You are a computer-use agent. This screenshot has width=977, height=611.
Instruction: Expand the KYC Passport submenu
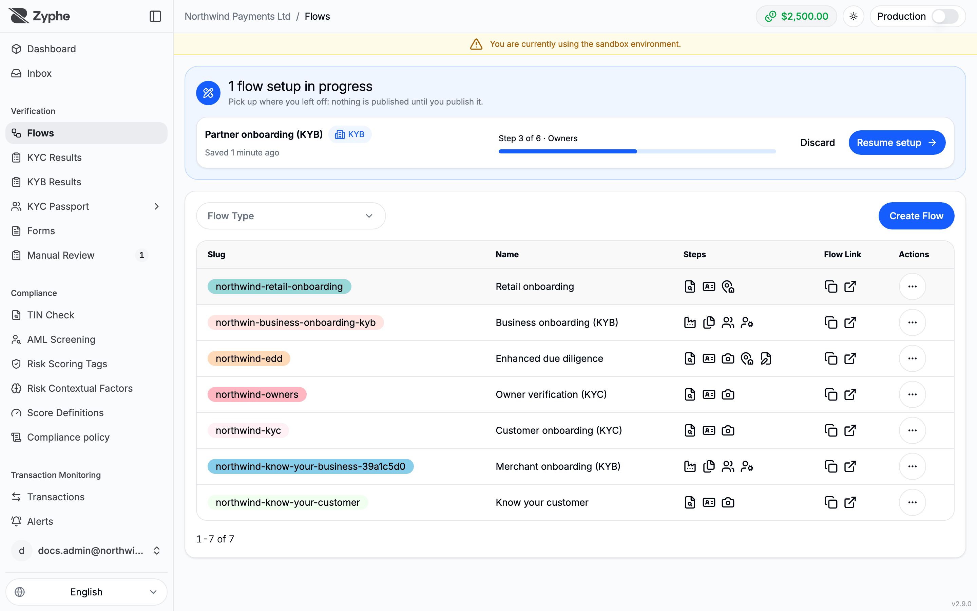tap(157, 206)
